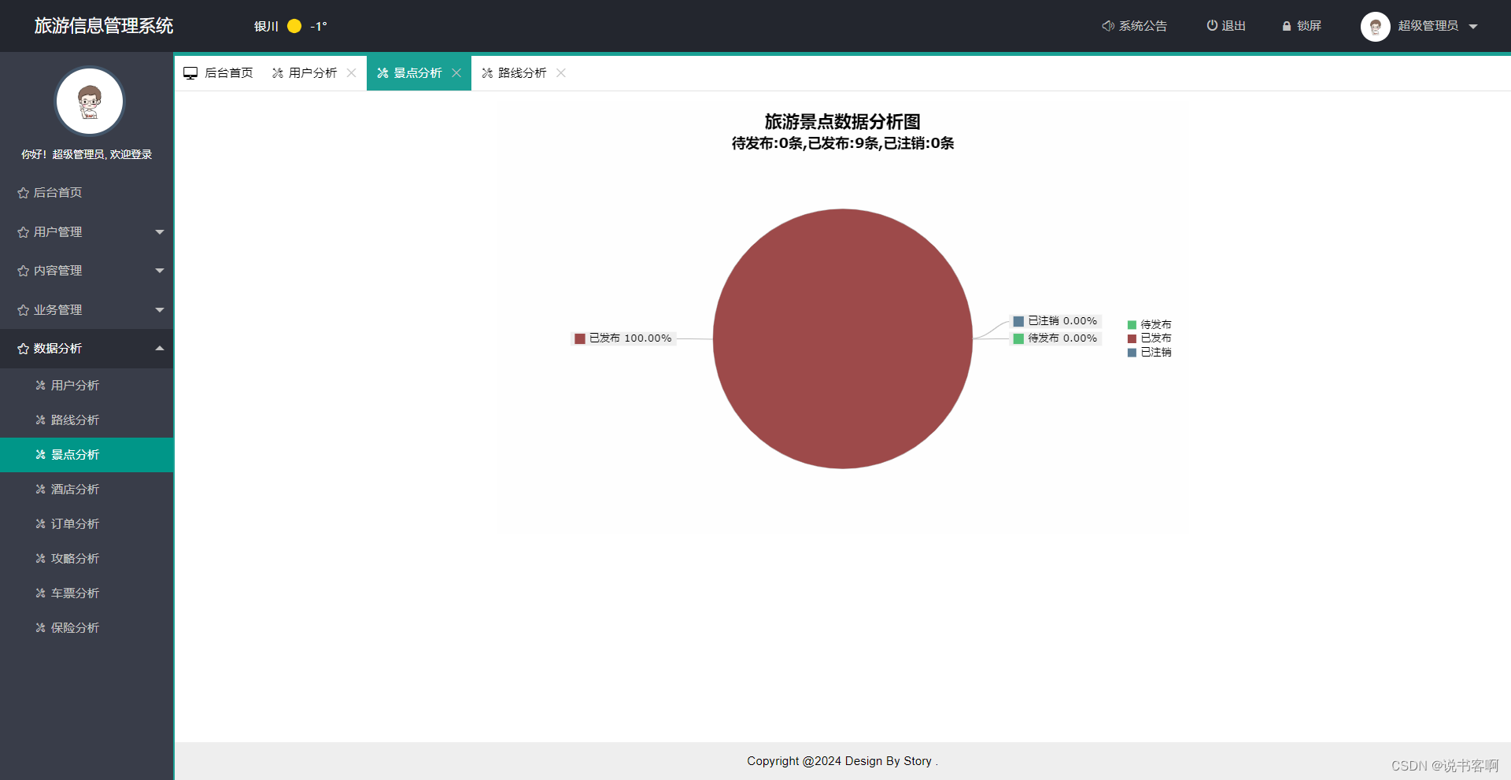Toggle 已注销 series in chart legend
1511x780 pixels.
tap(1149, 353)
